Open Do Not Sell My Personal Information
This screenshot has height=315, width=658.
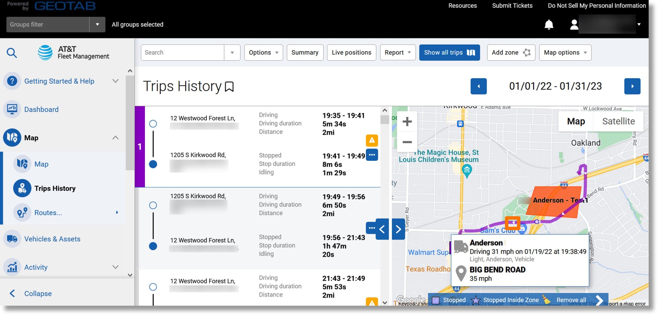pos(597,6)
